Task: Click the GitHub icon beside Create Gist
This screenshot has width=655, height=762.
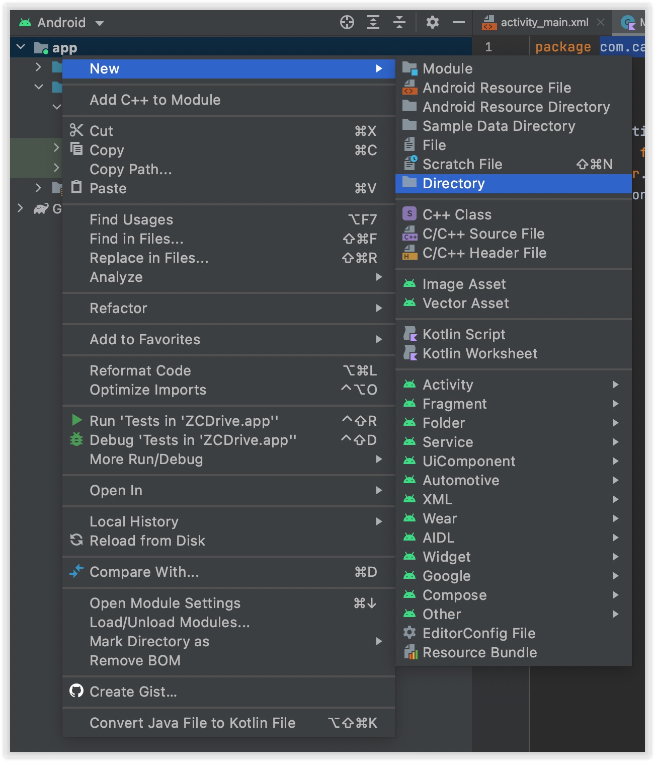Action: (76, 691)
